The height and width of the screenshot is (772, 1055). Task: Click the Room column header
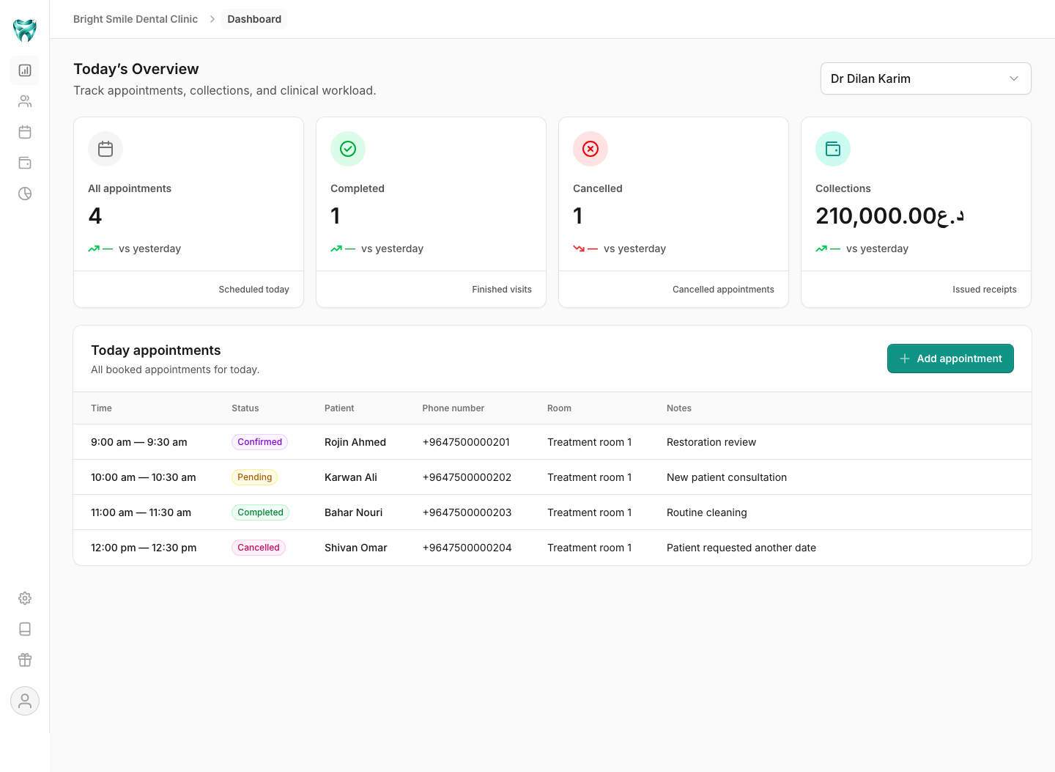pyautogui.click(x=559, y=408)
